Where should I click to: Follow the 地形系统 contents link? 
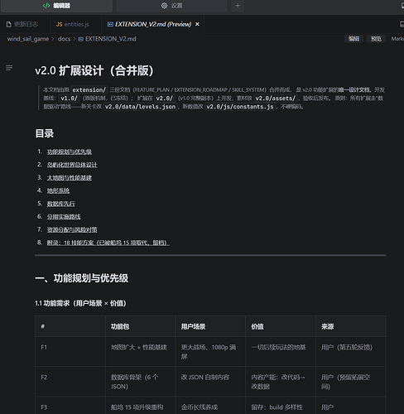58,190
